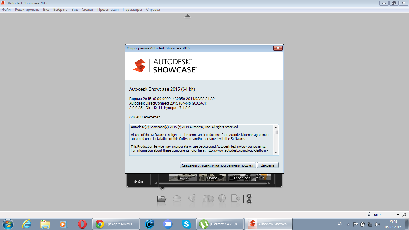Open the Редактировать menu
Image resolution: width=409 pixels, height=230 pixels.
click(27, 10)
